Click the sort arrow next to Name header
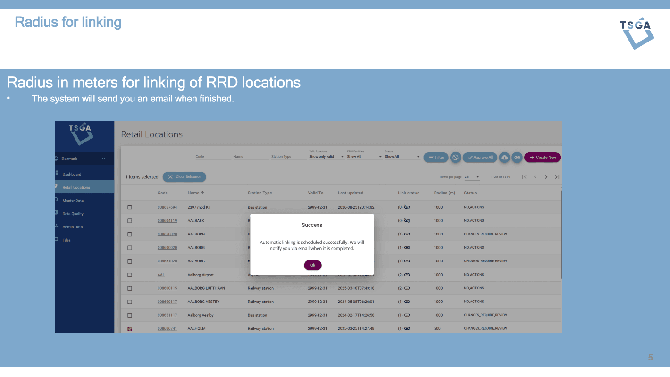Screen dimensions: 670x377 (202, 193)
